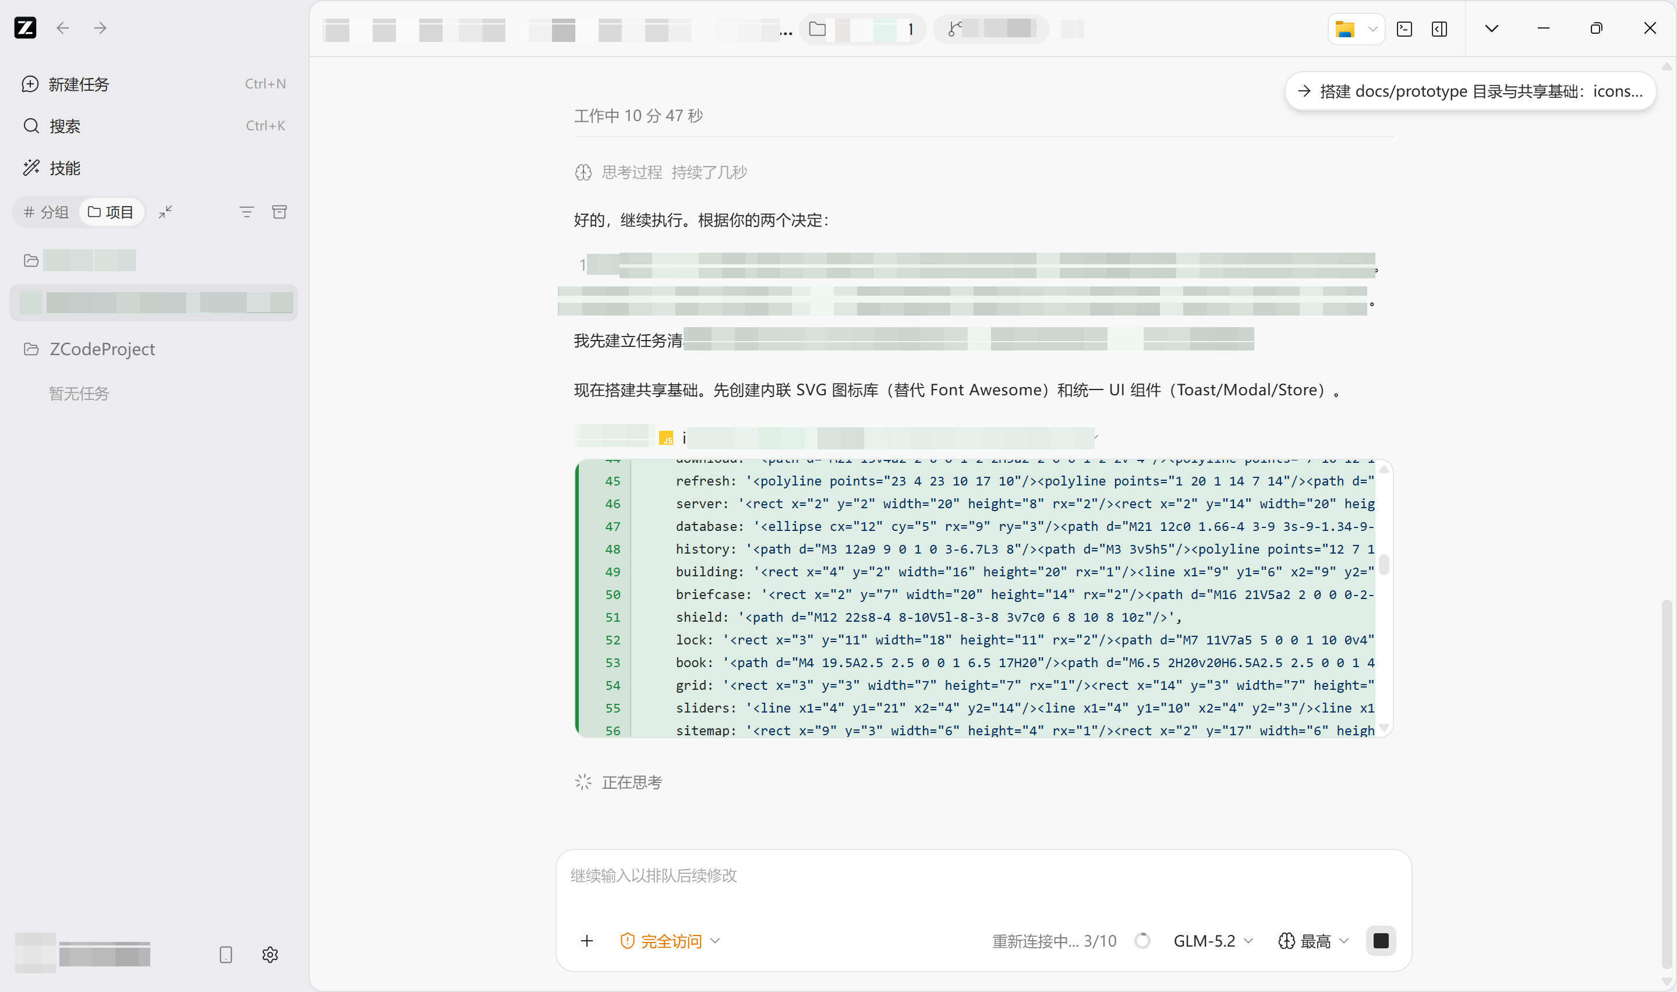This screenshot has height=992, width=1677.
Task: Click the code block vertical scrollbar thumb
Action: pos(1384,564)
